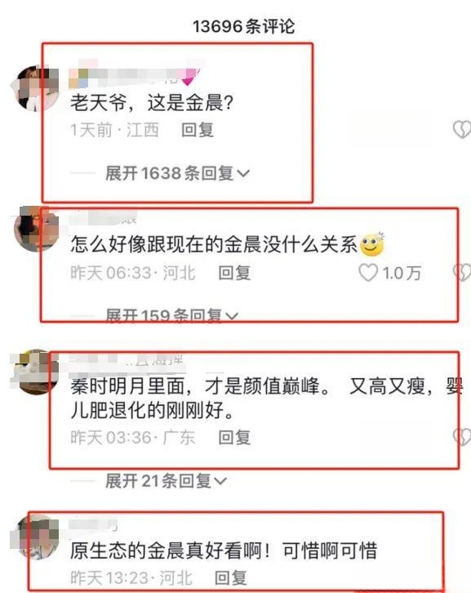The height and width of the screenshot is (593, 471).
Task: Click the smiley emoji in second comment
Action: 372,244
